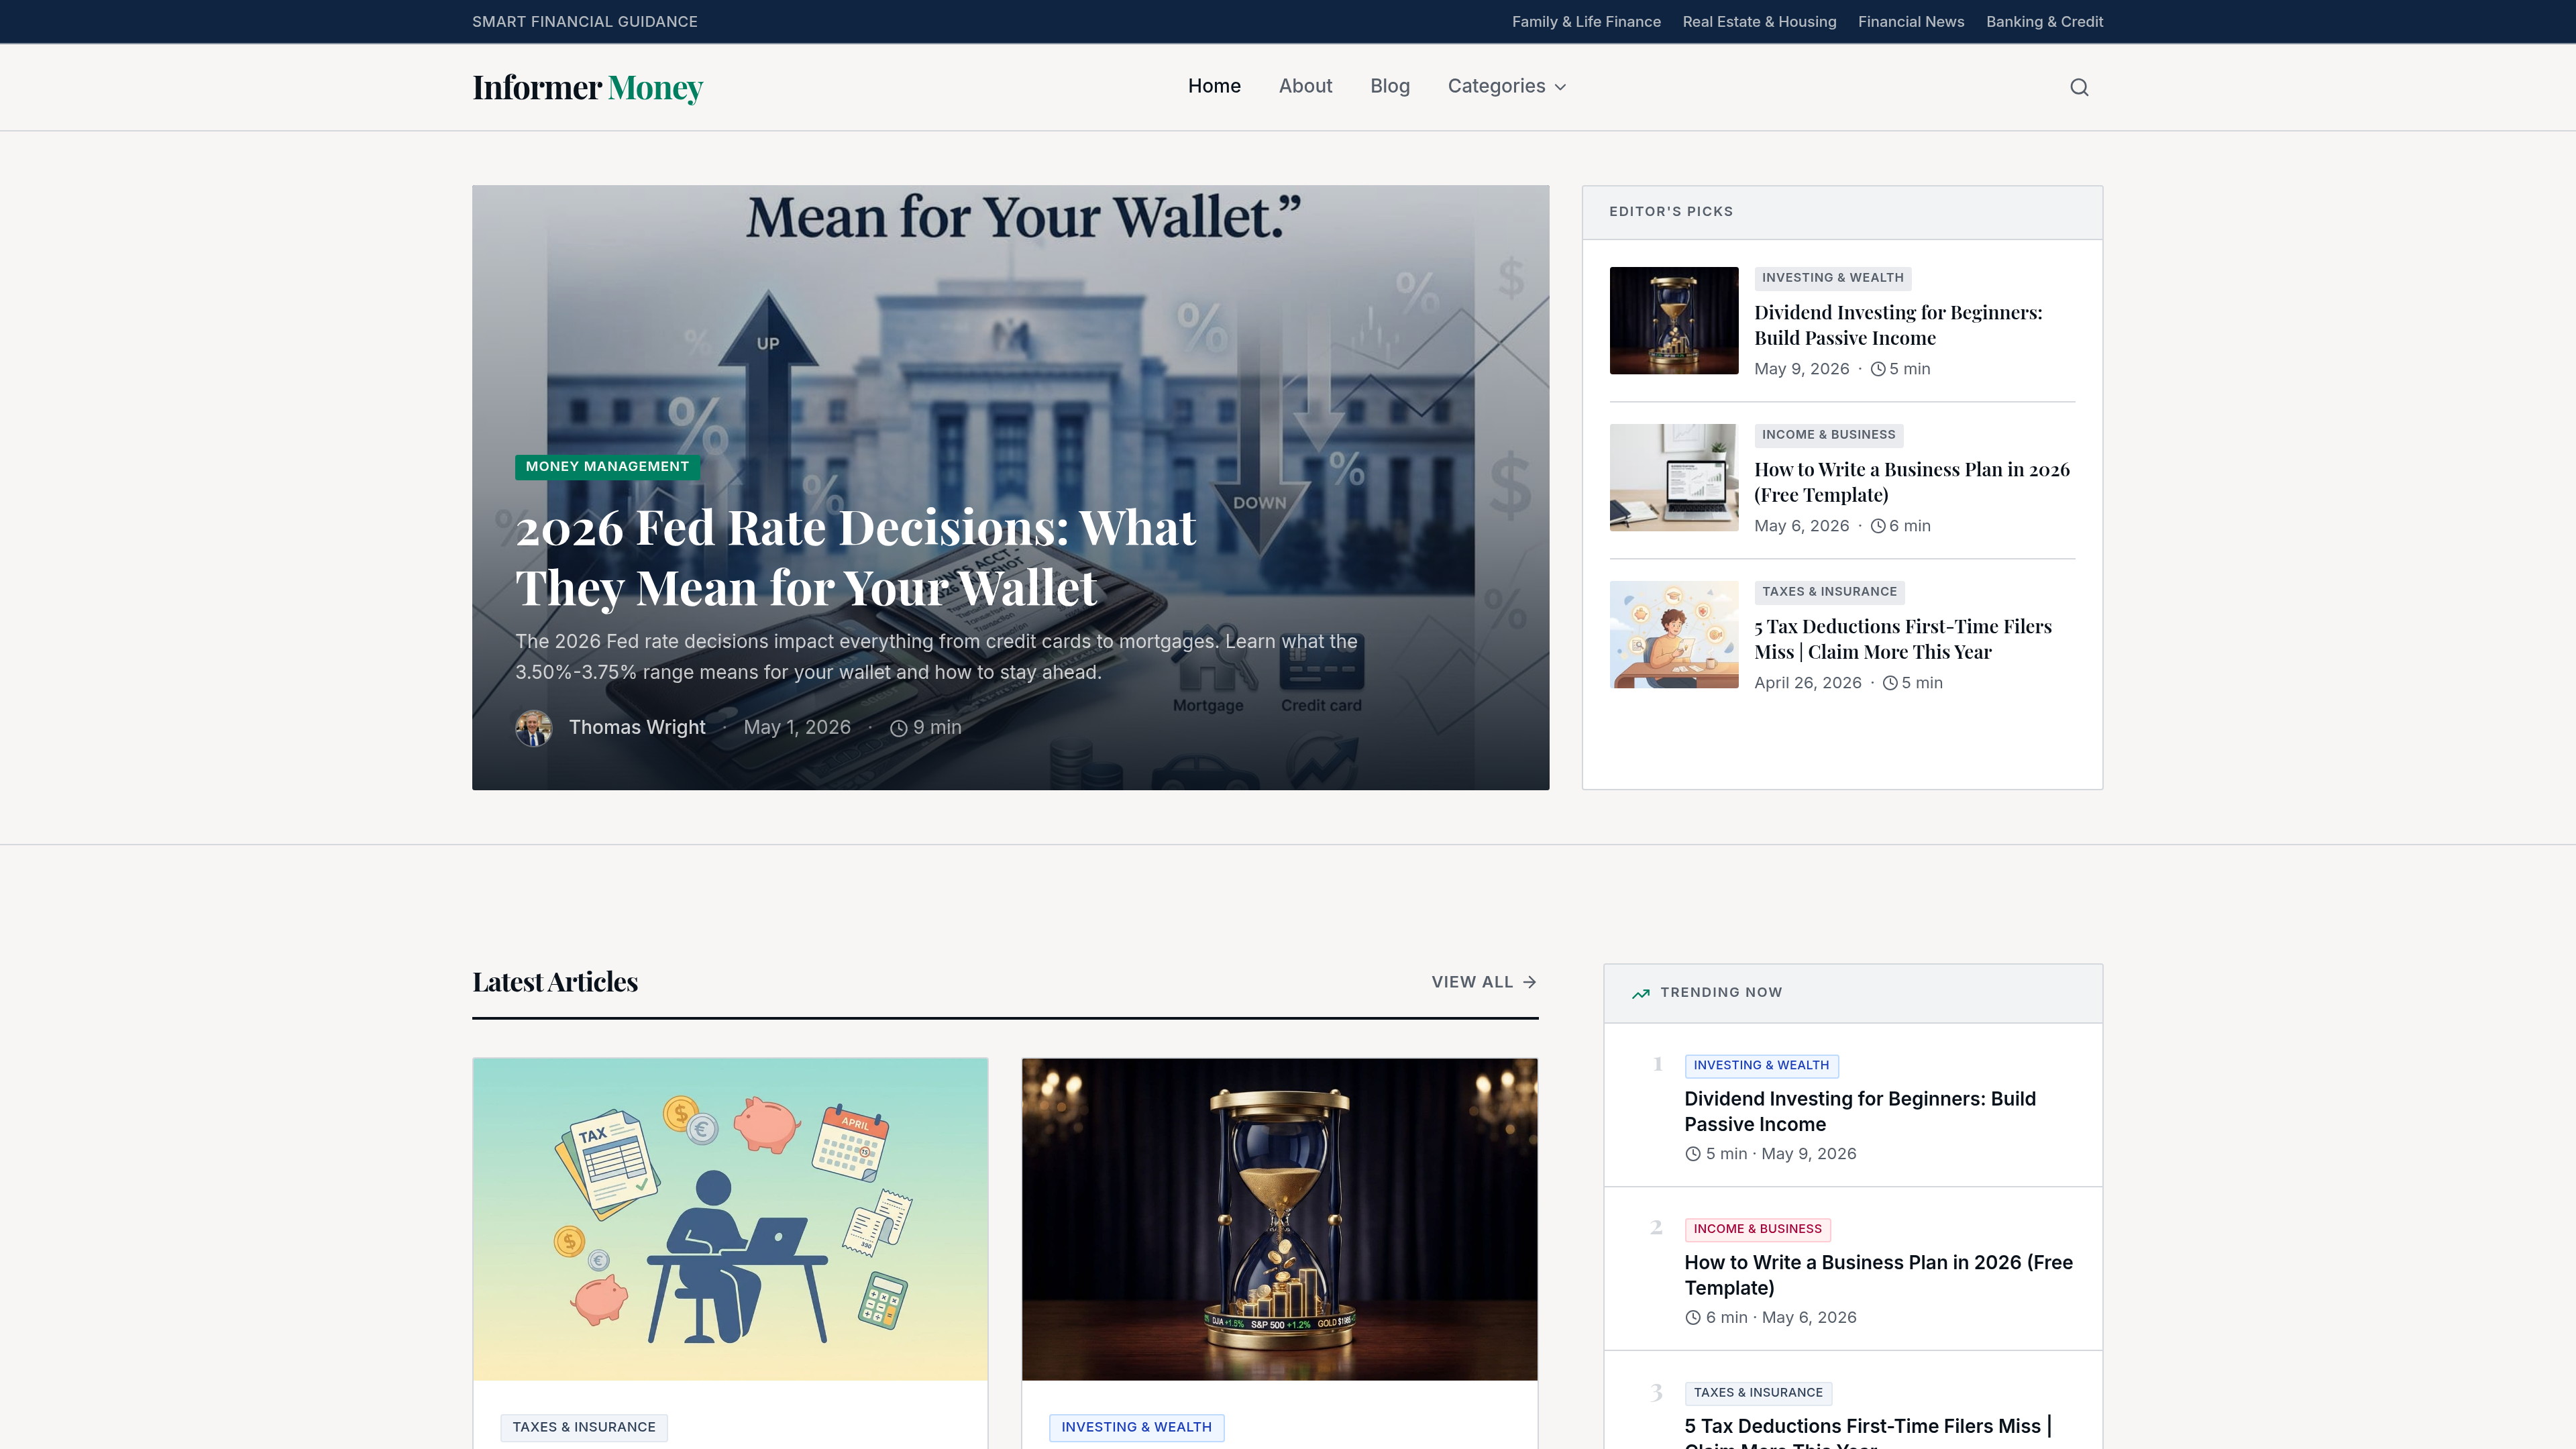2576x1449 pixels.
Task: Open the tax illustration card image in Latest Articles
Action: [x=730, y=1219]
